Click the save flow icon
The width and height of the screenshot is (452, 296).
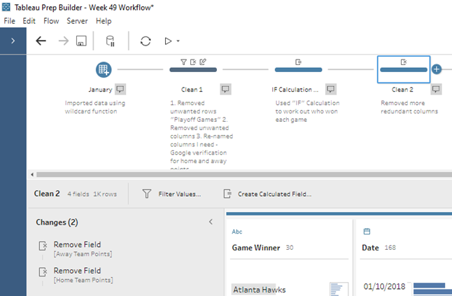(x=80, y=41)
